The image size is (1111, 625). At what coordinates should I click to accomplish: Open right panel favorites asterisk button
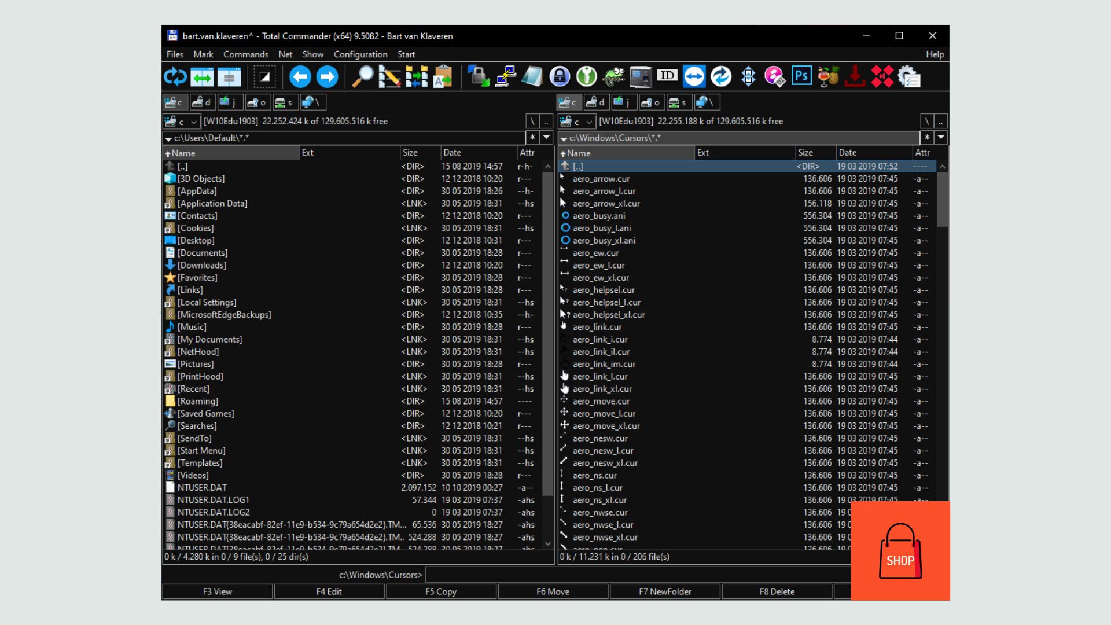(927, 137)
